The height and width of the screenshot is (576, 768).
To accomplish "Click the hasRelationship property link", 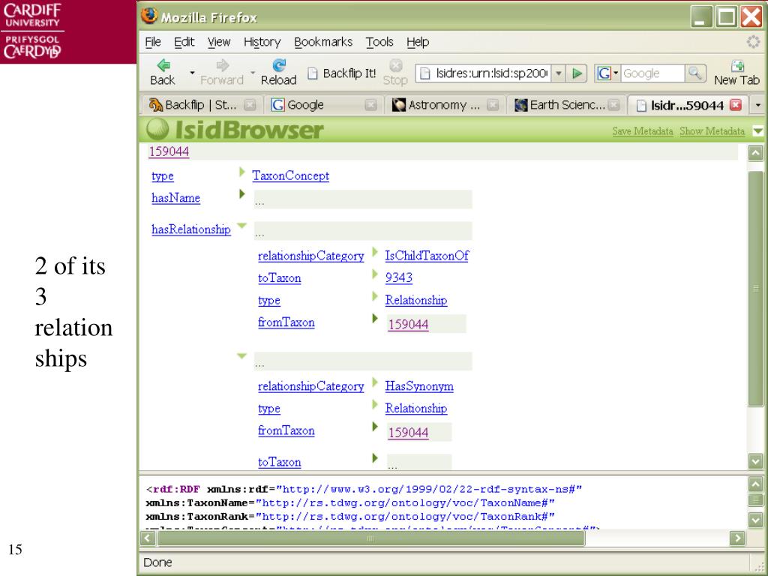I will (191, 229).
